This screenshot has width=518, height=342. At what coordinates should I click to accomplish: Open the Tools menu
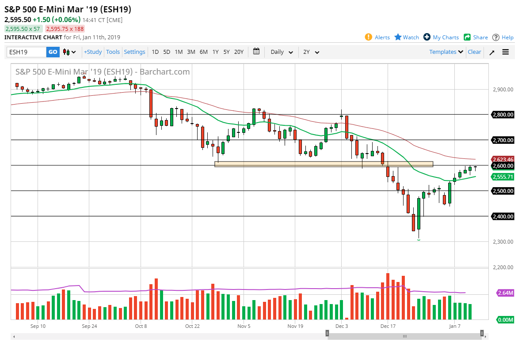(x=113, y=52)
